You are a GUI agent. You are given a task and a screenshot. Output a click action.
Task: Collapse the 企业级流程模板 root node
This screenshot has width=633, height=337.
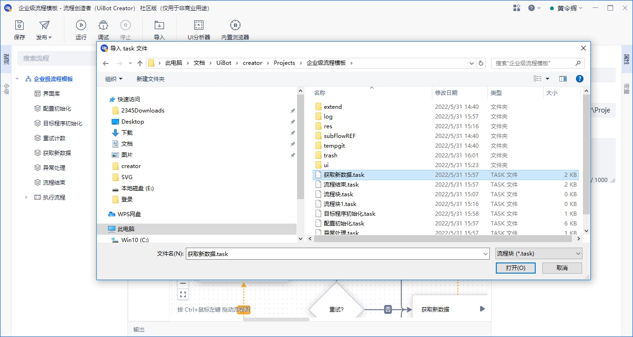click(18, 79)
